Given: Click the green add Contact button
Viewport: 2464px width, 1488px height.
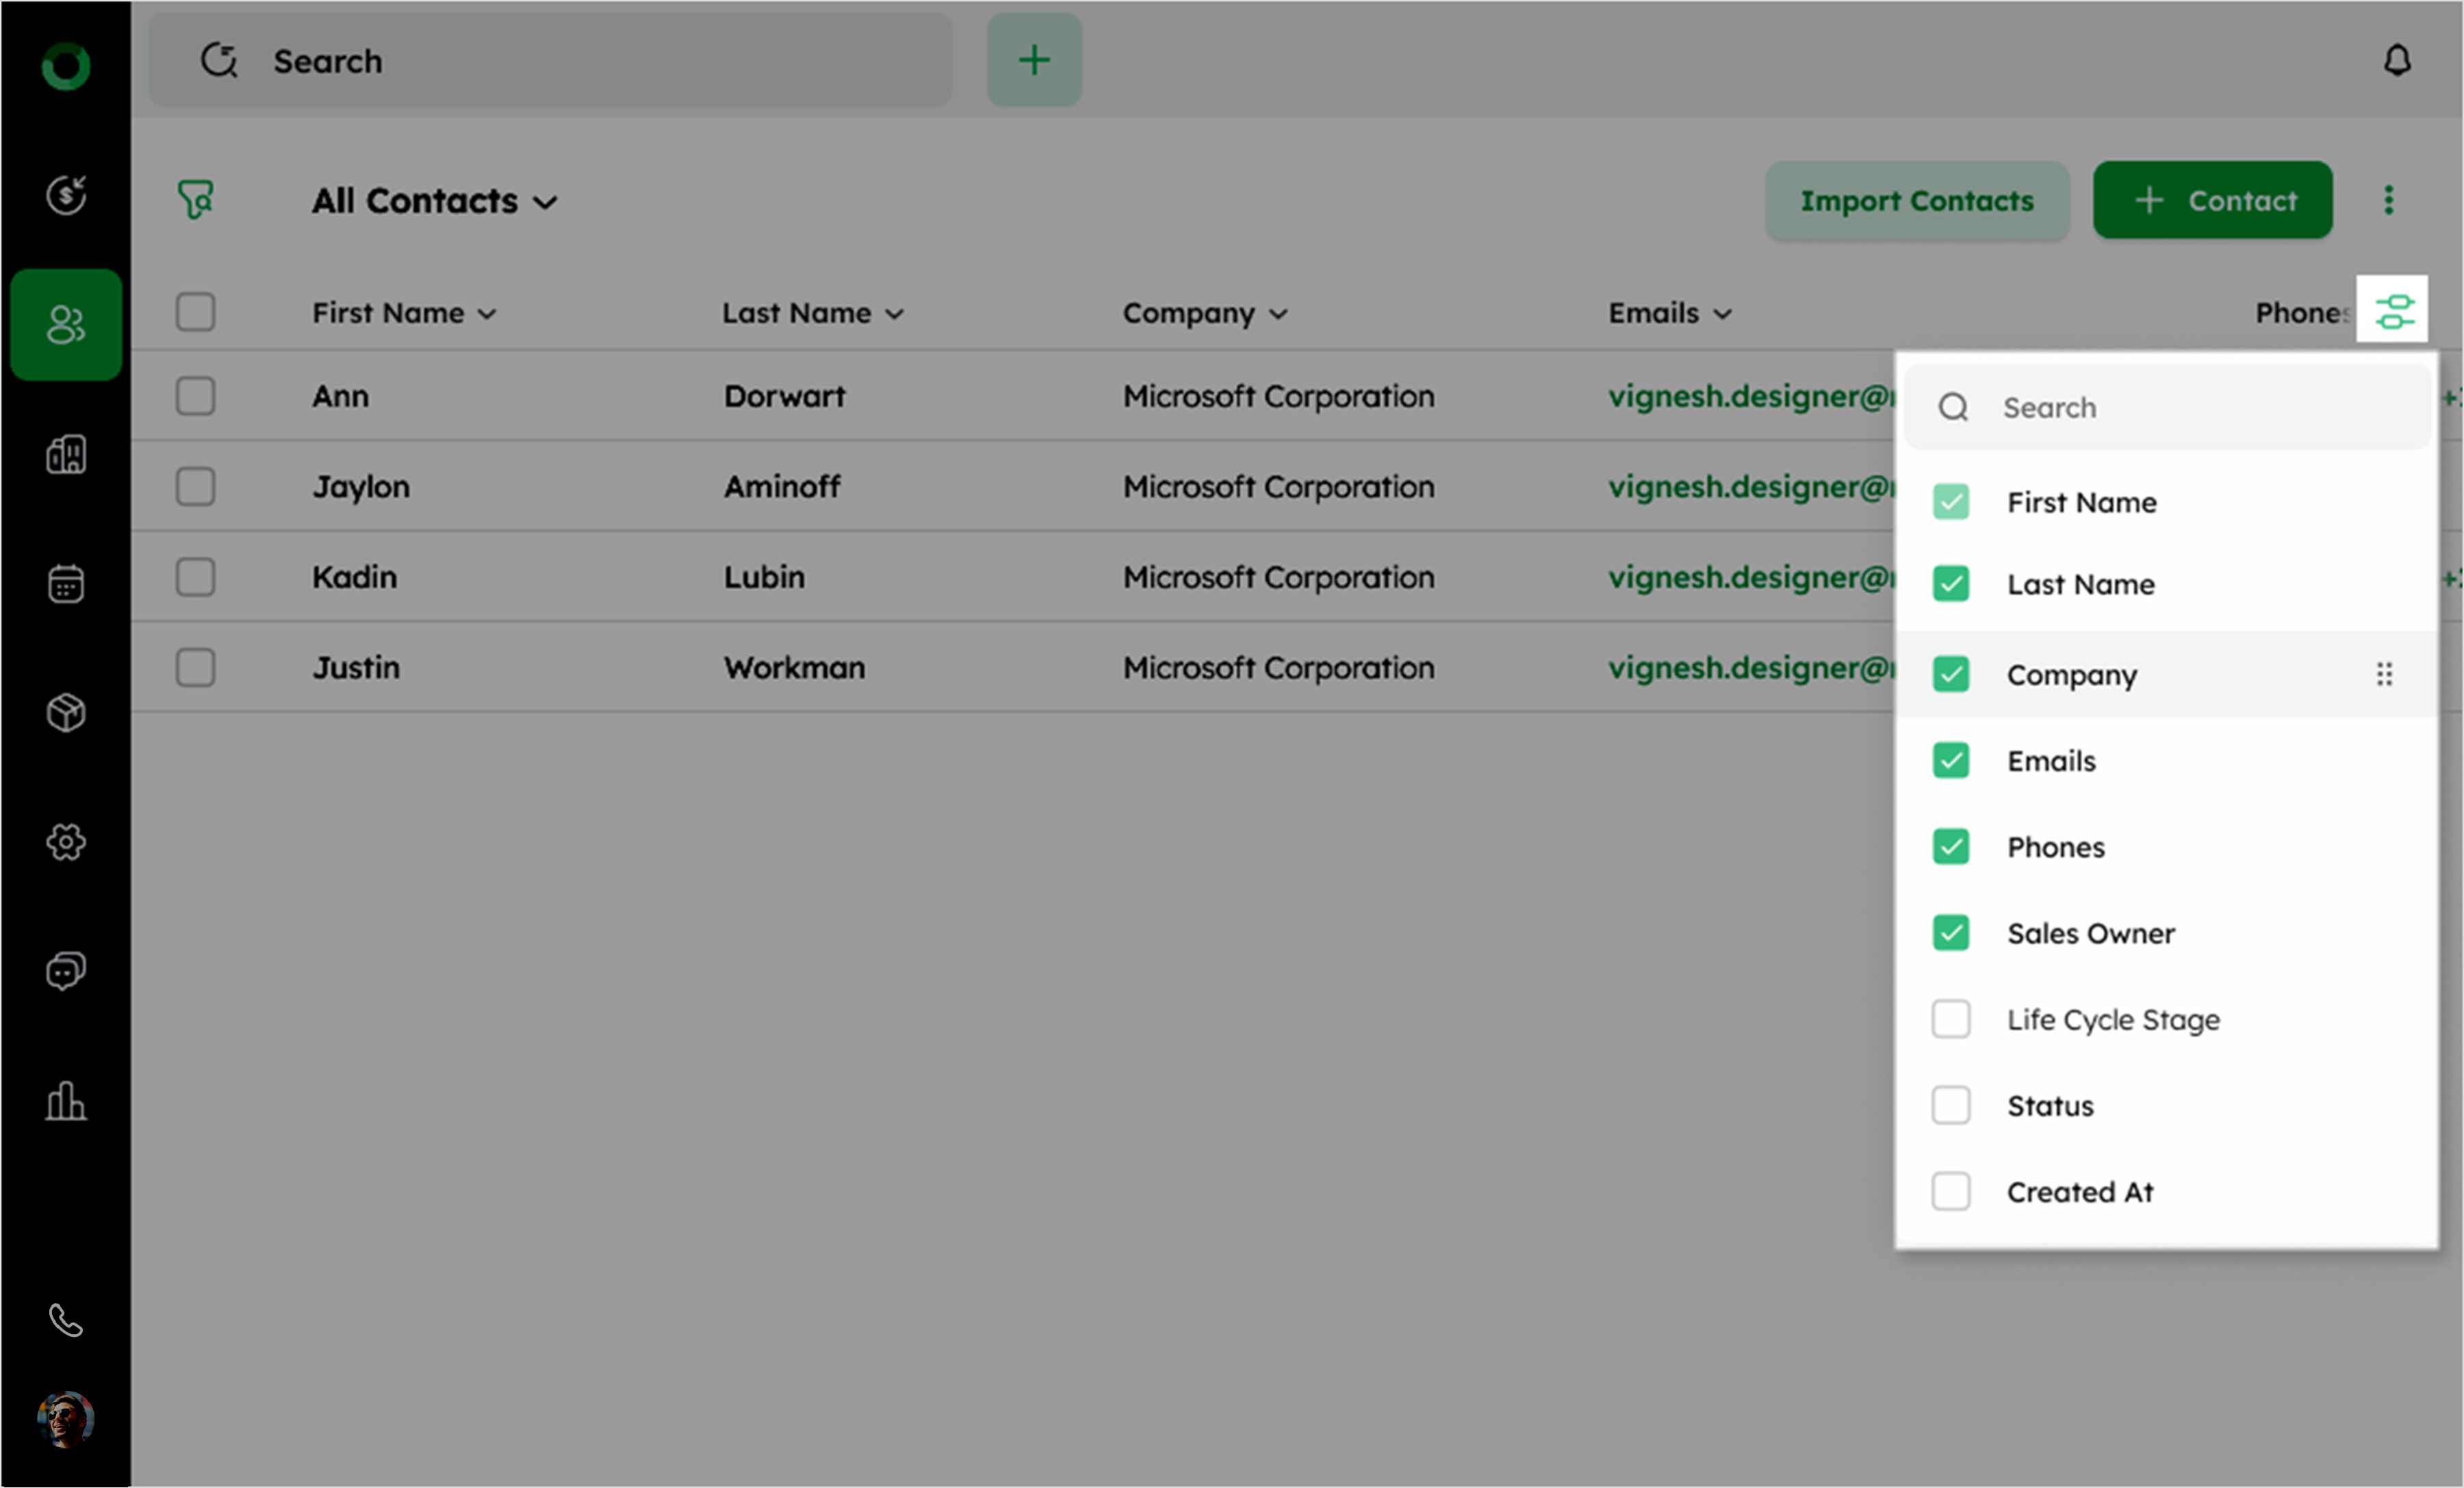Looking at the screenshot, I should [x=2212, y=201].
